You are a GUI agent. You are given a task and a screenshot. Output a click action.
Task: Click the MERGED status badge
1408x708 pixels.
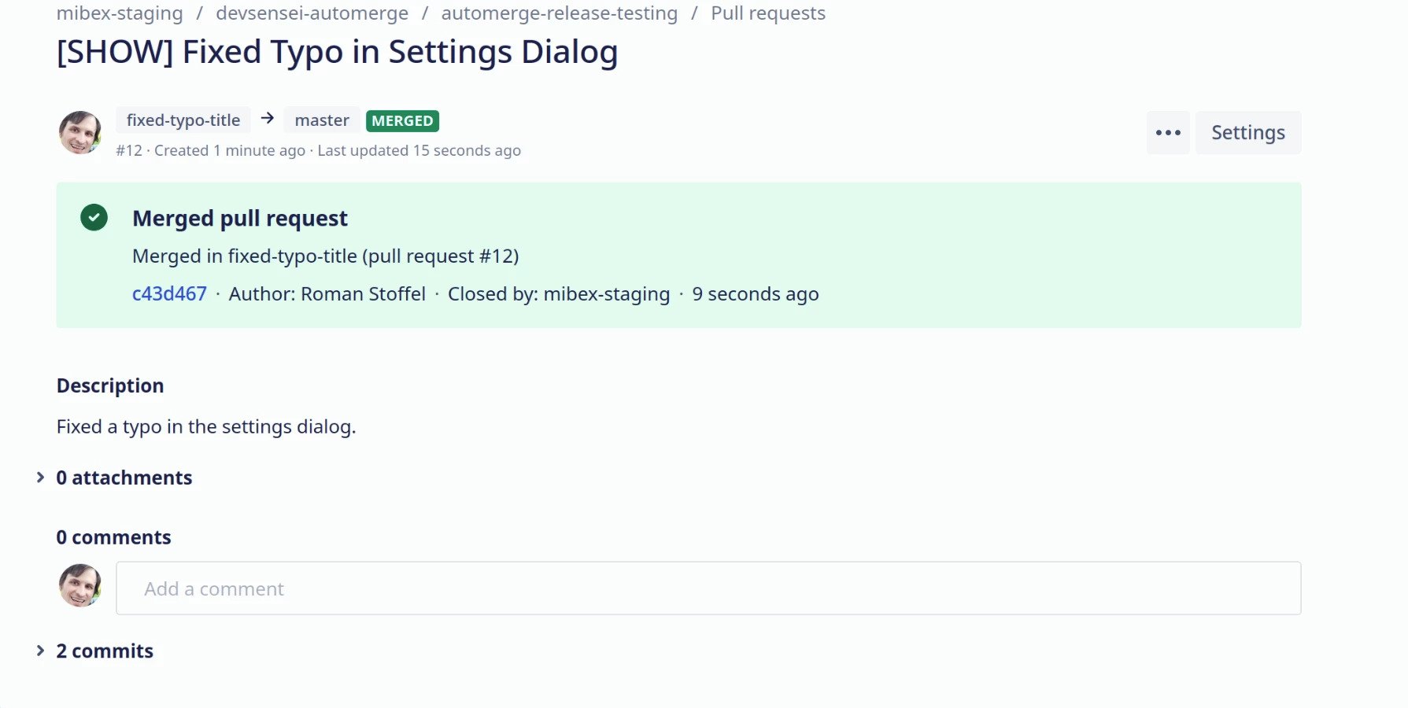pos(402,121)
